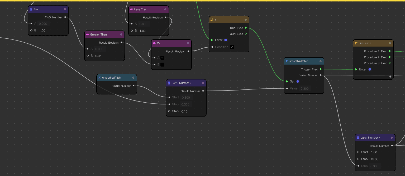Screen dimensions: 405x176
Task: Open the If node info icon
Action: [x=246, y=20]
